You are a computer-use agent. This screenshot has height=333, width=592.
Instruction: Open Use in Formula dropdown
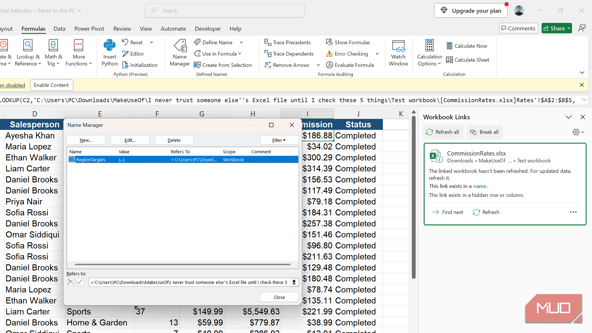[218, 54]
